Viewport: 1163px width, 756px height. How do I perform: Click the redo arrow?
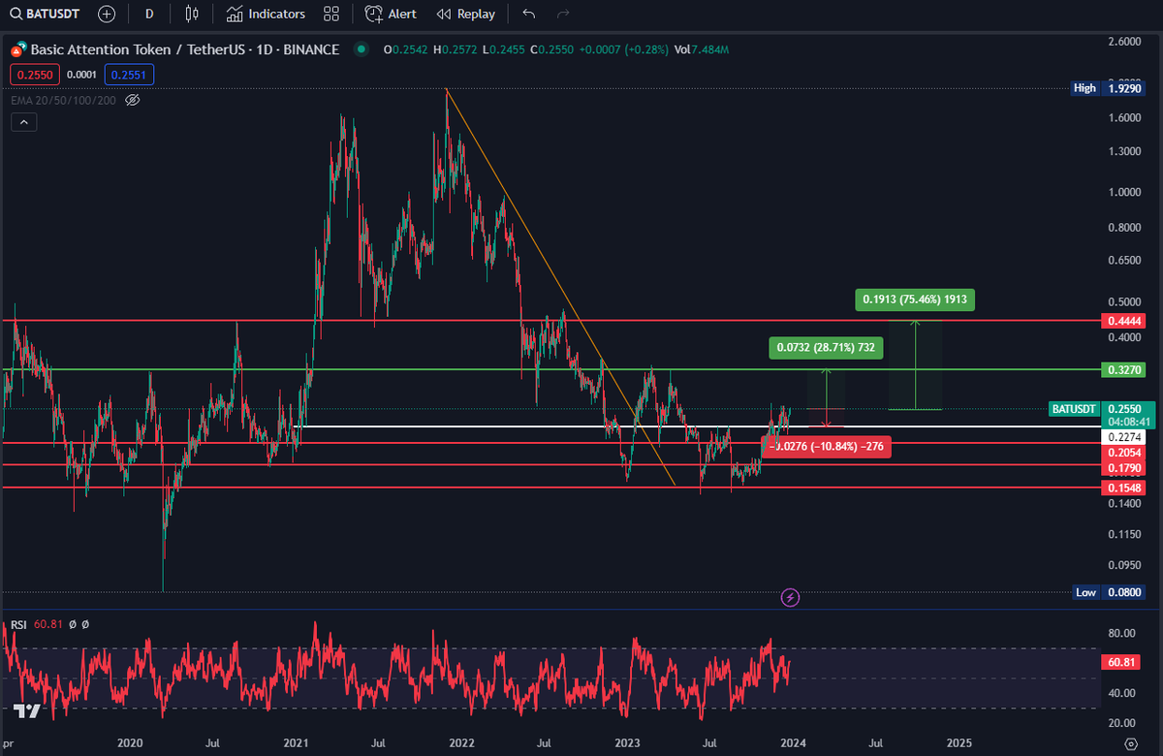click(x=562, y=14)
